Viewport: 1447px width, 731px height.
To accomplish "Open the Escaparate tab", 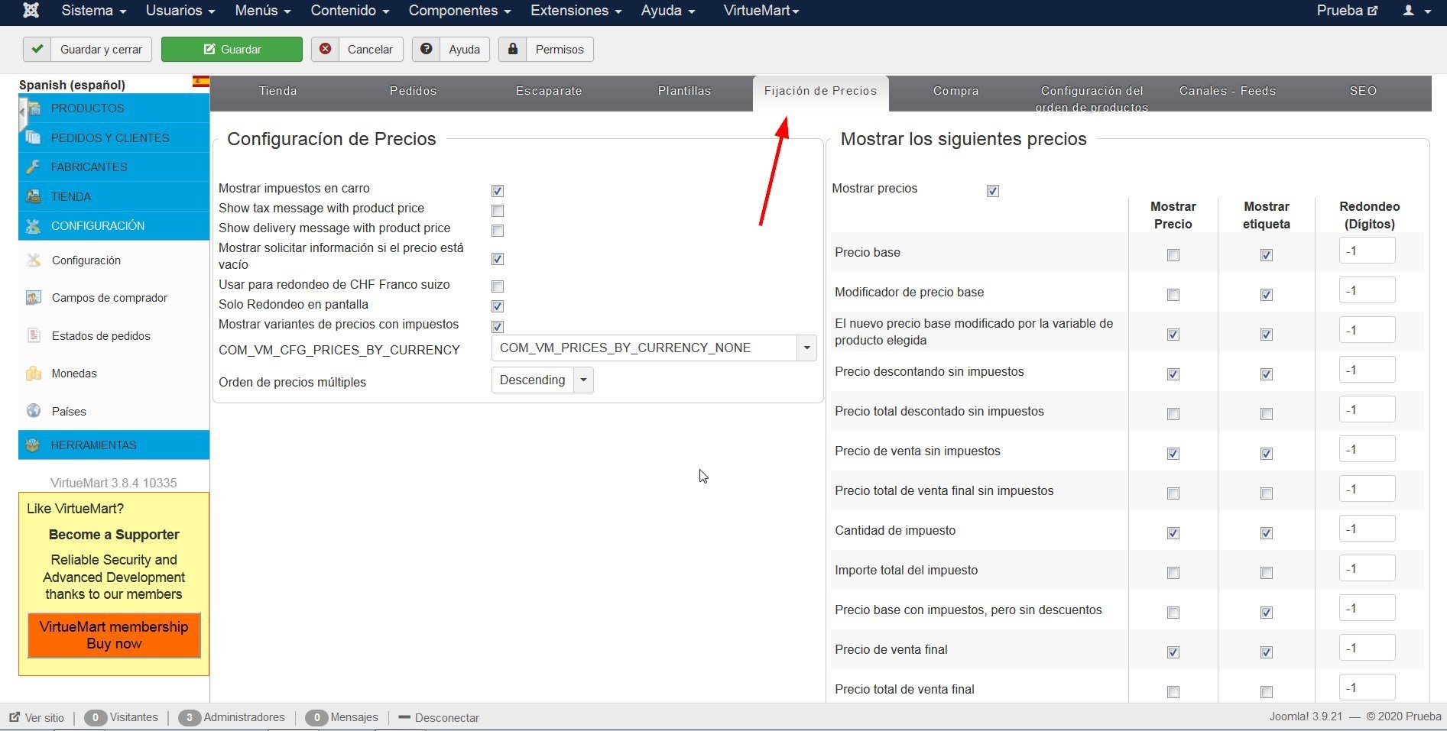I will (x=549, y=91).
